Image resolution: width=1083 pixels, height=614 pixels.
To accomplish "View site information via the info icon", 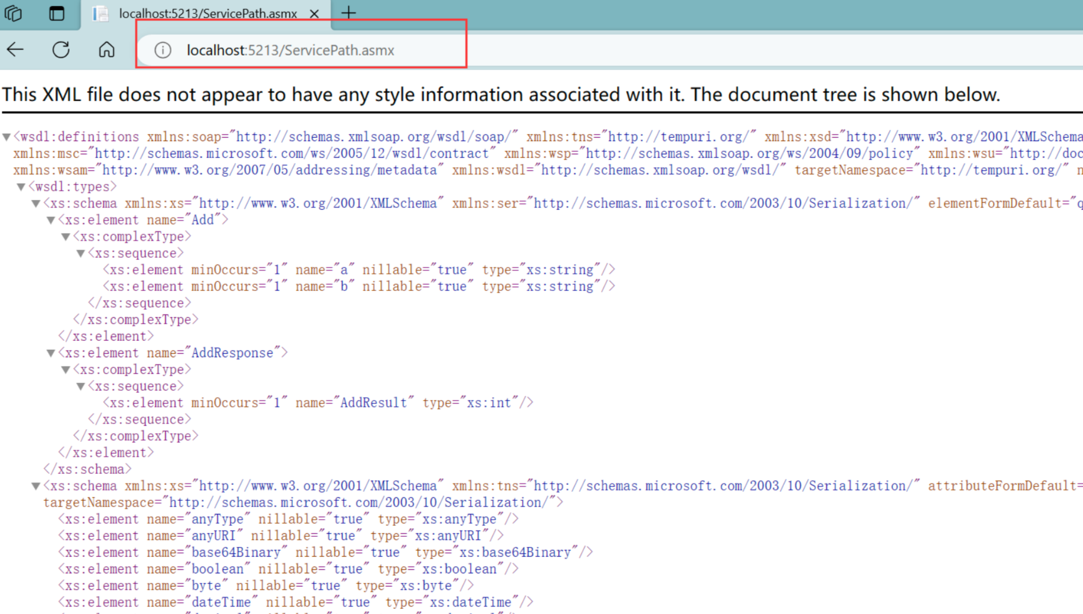I will click(163, 50).
